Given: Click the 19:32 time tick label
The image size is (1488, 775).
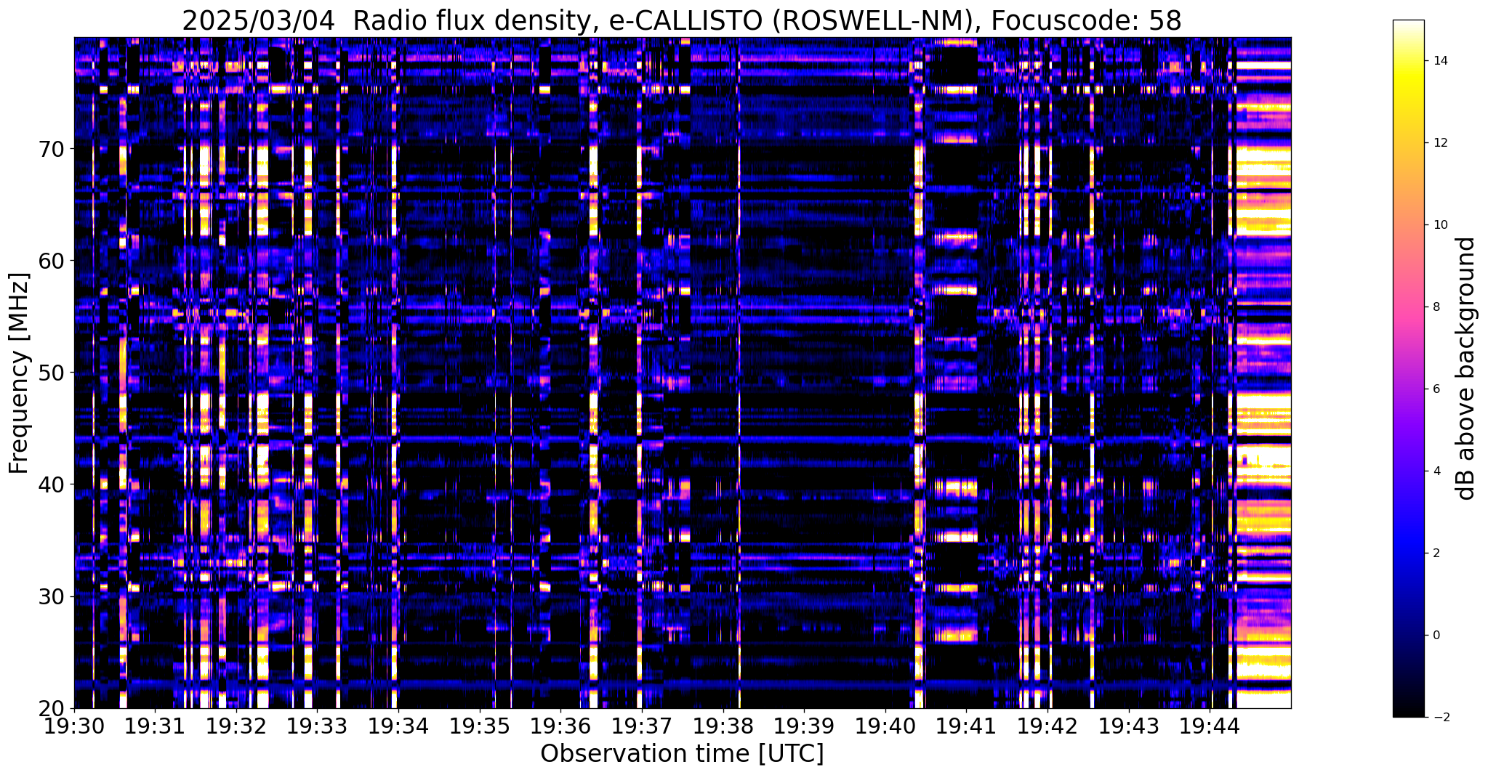Looking at the screenshot, I should click(x=236, y=726).
